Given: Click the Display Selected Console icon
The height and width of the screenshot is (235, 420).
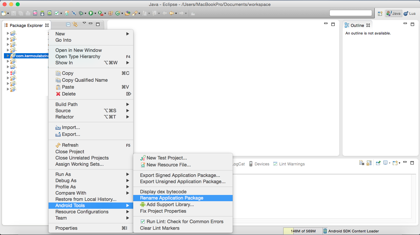Looking at the screenshot, I should click(x=385, y=163).
